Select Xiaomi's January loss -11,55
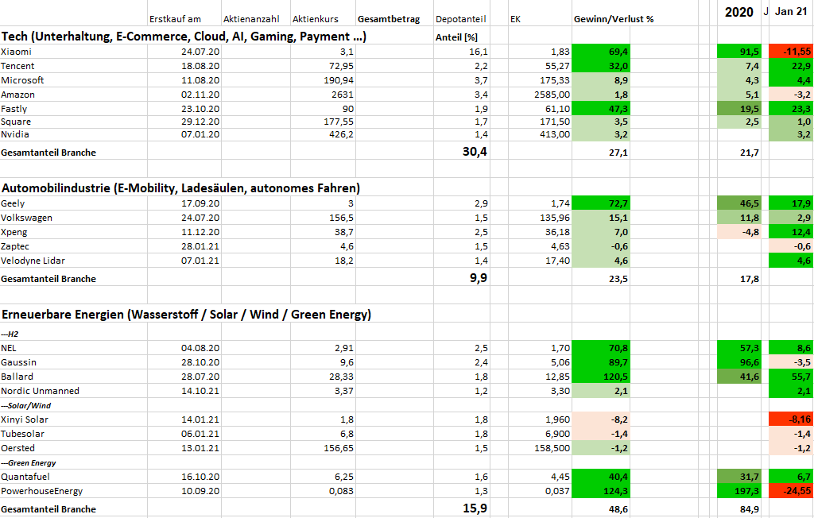Image resolution: width=814 pixels, height=518 pixels. click(x=791, y=52)
